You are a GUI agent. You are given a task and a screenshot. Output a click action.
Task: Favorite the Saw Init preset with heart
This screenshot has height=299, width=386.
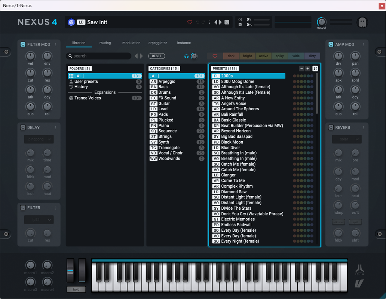(x=190, y=22)
